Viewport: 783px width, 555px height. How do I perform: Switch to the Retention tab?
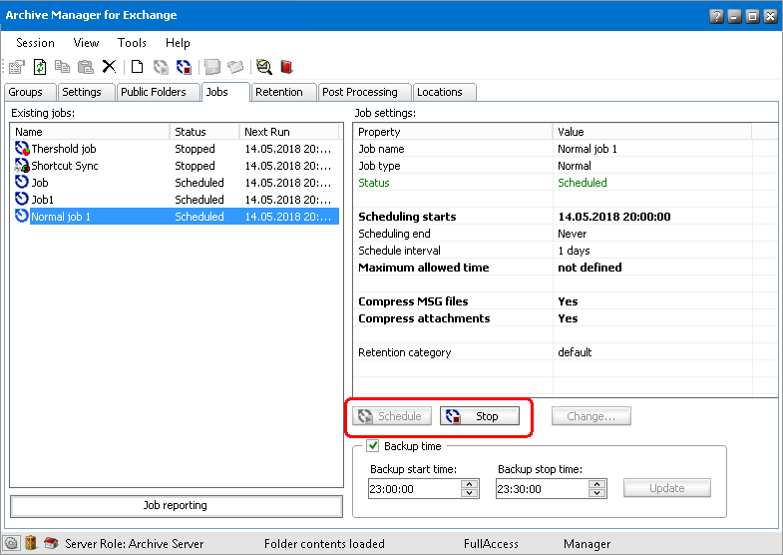pos(278,92)
